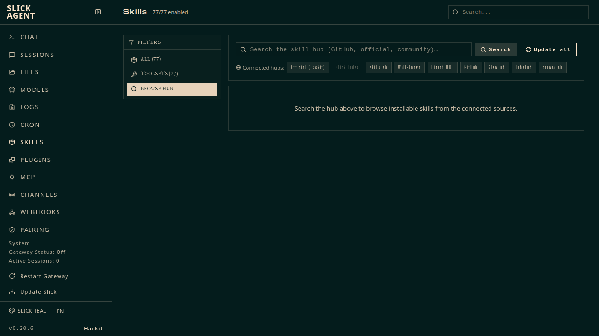Select the BROWSE HUB filter
Image resolution: width=599 pixels, height=336 pixels.
(172, 89)
